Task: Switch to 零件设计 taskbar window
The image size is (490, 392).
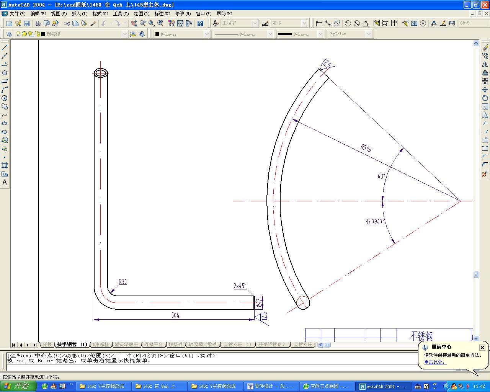Action: [271, 386]
